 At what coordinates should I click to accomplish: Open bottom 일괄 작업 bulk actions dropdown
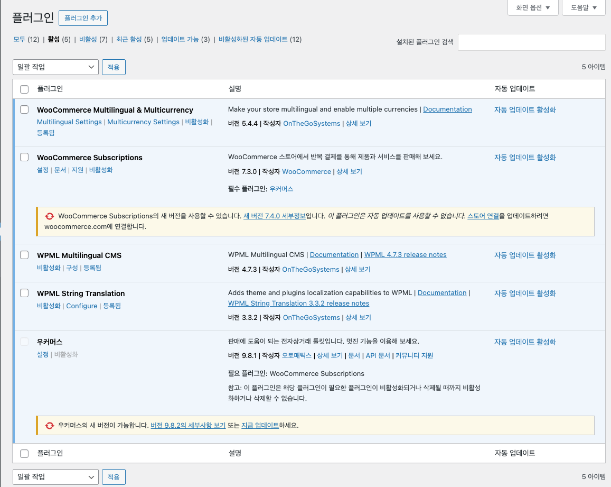pos(55,477)
